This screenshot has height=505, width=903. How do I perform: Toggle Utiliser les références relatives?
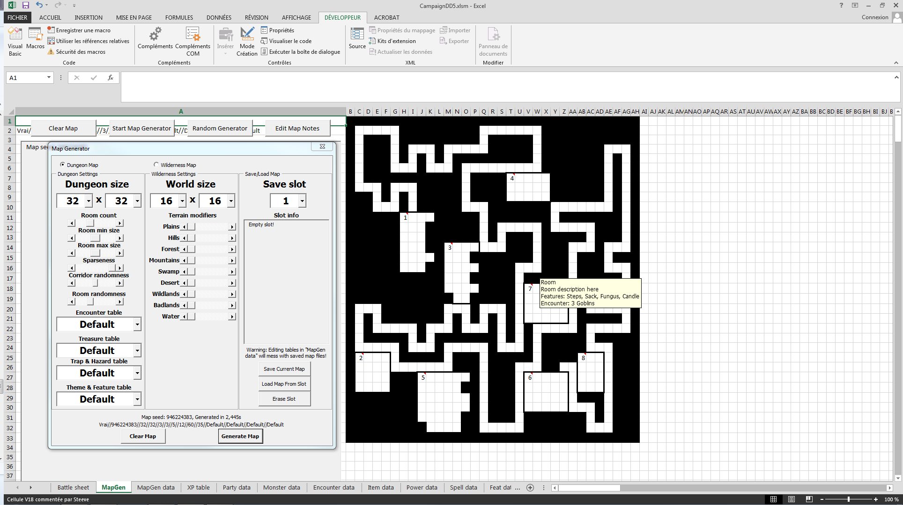(x=88, y=41)
